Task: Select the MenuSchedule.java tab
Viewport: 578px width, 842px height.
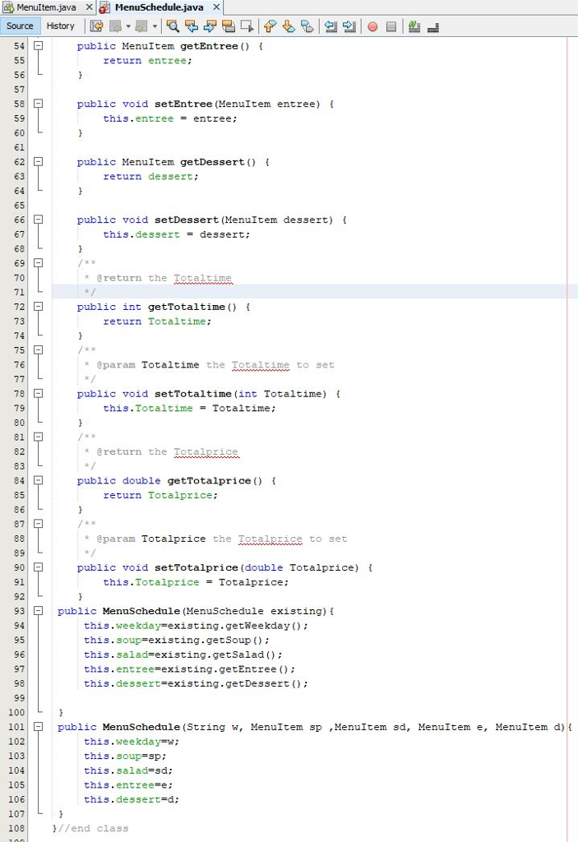Action: (159, 7)
